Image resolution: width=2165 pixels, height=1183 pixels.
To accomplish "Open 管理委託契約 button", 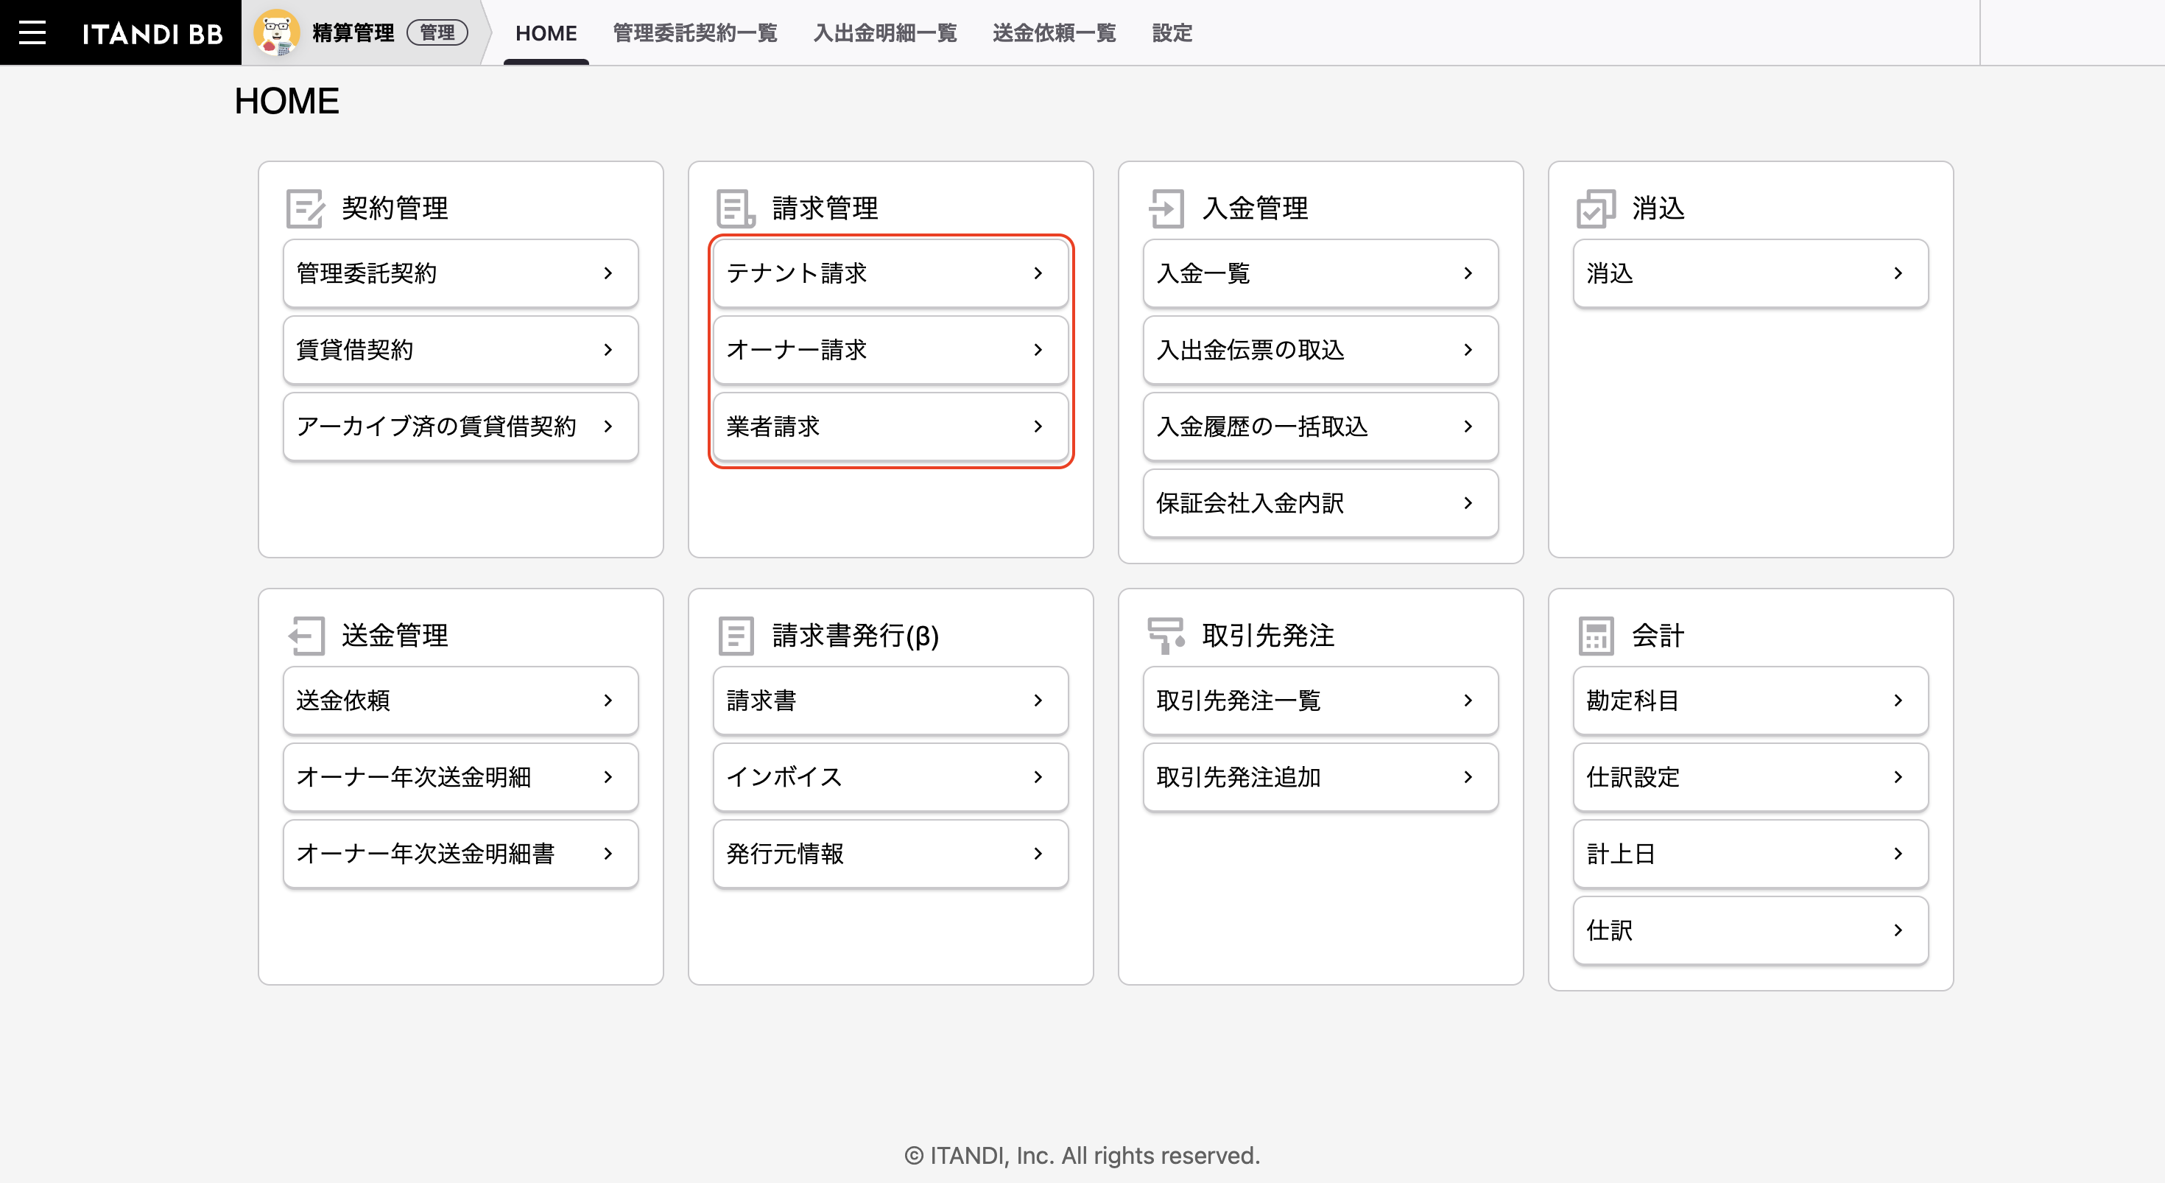I will (460, 273).
